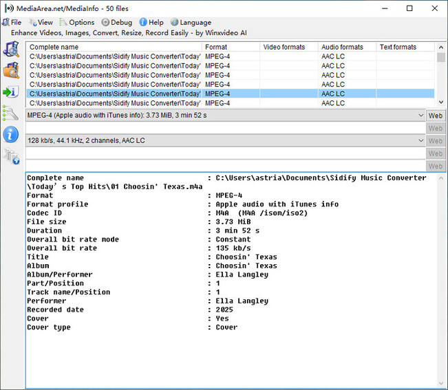Click the Export sidebar icon with green arrow
This screenshot has height=390, width=448.
11,92
